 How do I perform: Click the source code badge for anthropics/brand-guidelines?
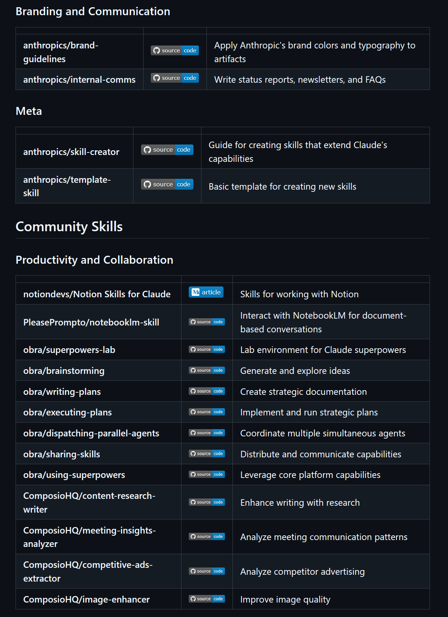click(x=175, y=51)
